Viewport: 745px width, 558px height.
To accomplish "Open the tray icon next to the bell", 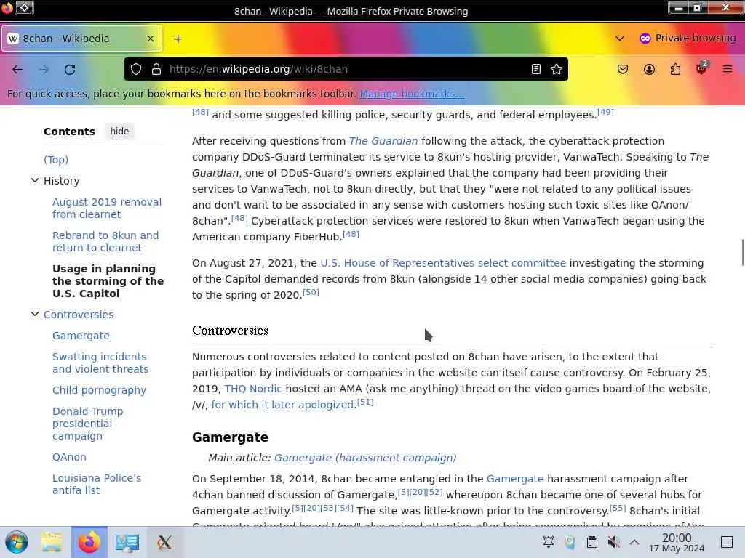I will click(x=570, y=542).
